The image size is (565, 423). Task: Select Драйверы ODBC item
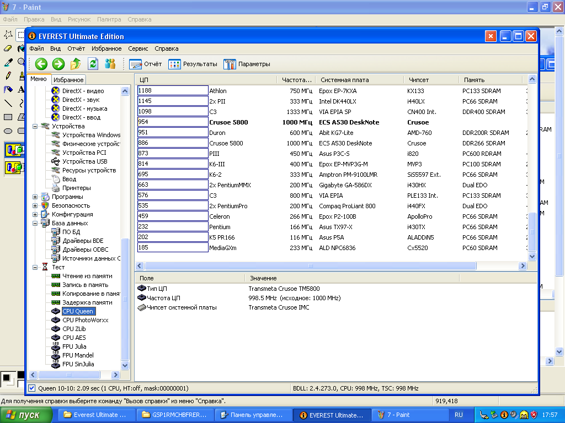coord(85,250)
